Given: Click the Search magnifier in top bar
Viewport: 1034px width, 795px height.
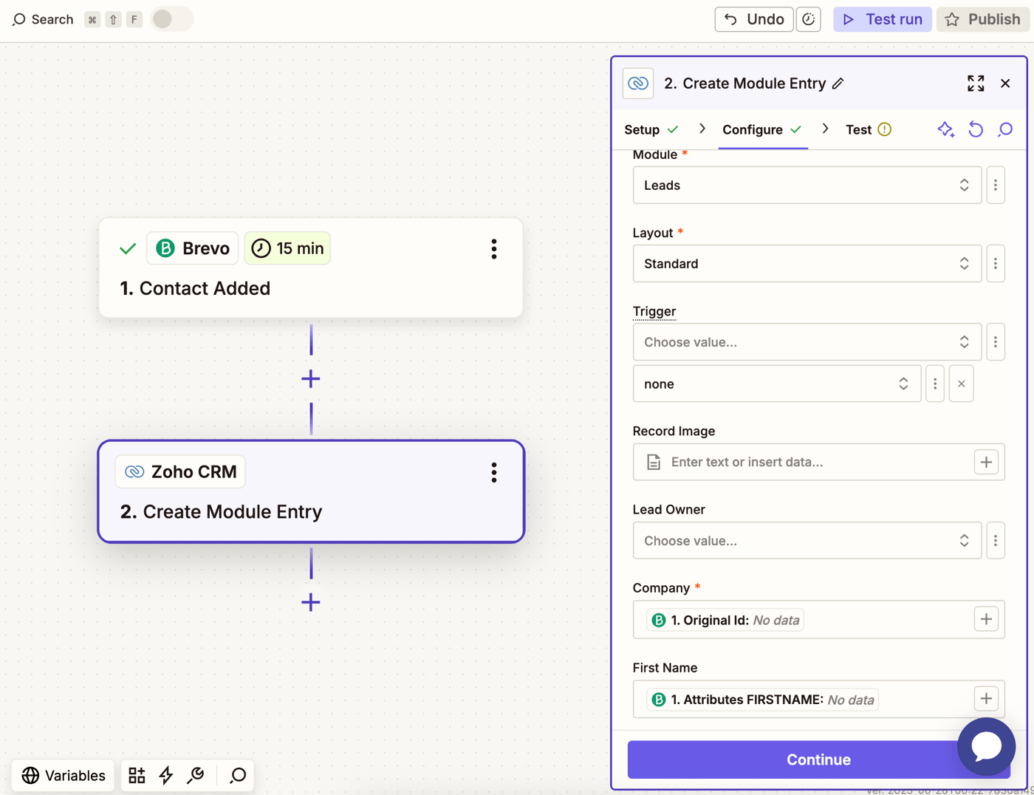Looking at the screenshot, I should pos(19,19).
